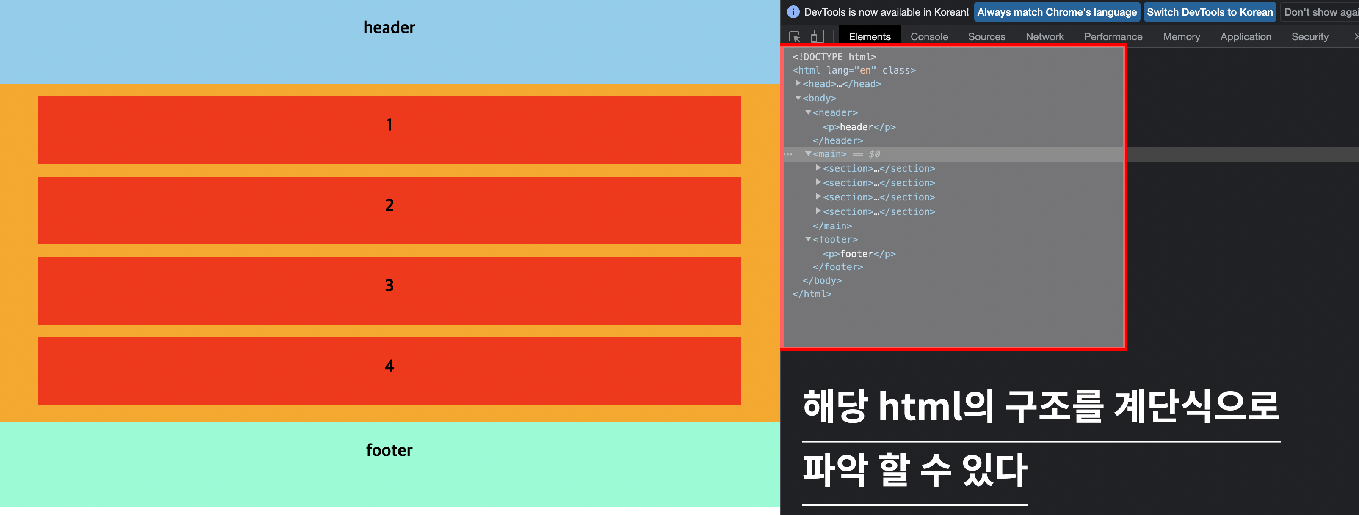The height and width of the screenshot is (515, 1359).
Task: Select the <!DOCTYPE html> line
Action: (x=834, y=56)
